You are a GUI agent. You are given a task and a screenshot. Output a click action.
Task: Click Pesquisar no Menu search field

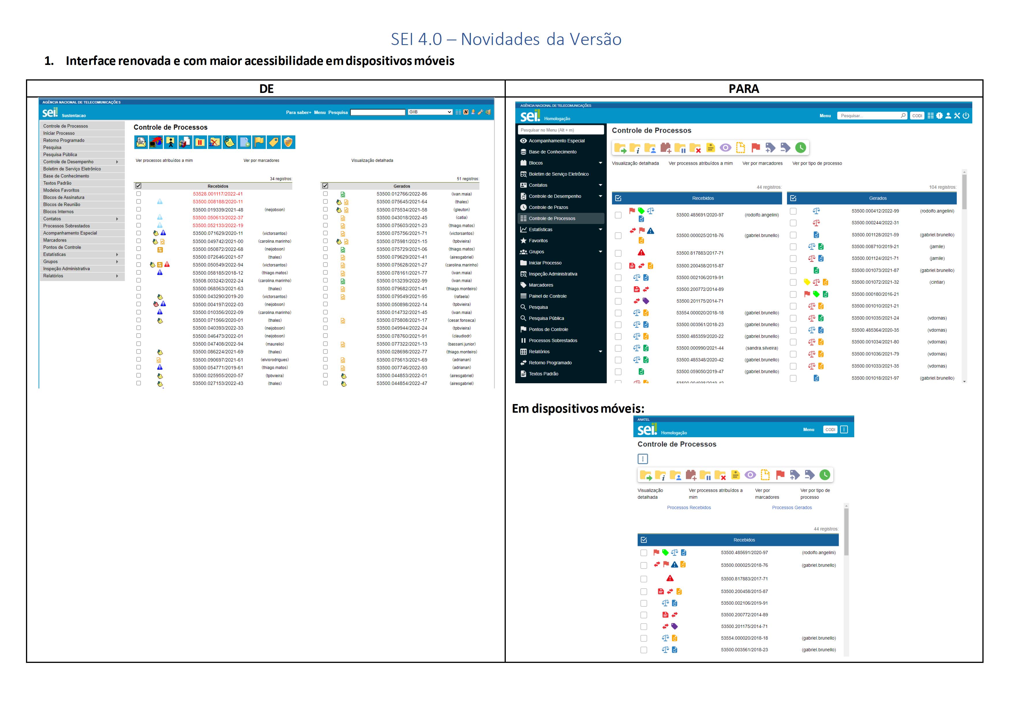tap(561, 130)
